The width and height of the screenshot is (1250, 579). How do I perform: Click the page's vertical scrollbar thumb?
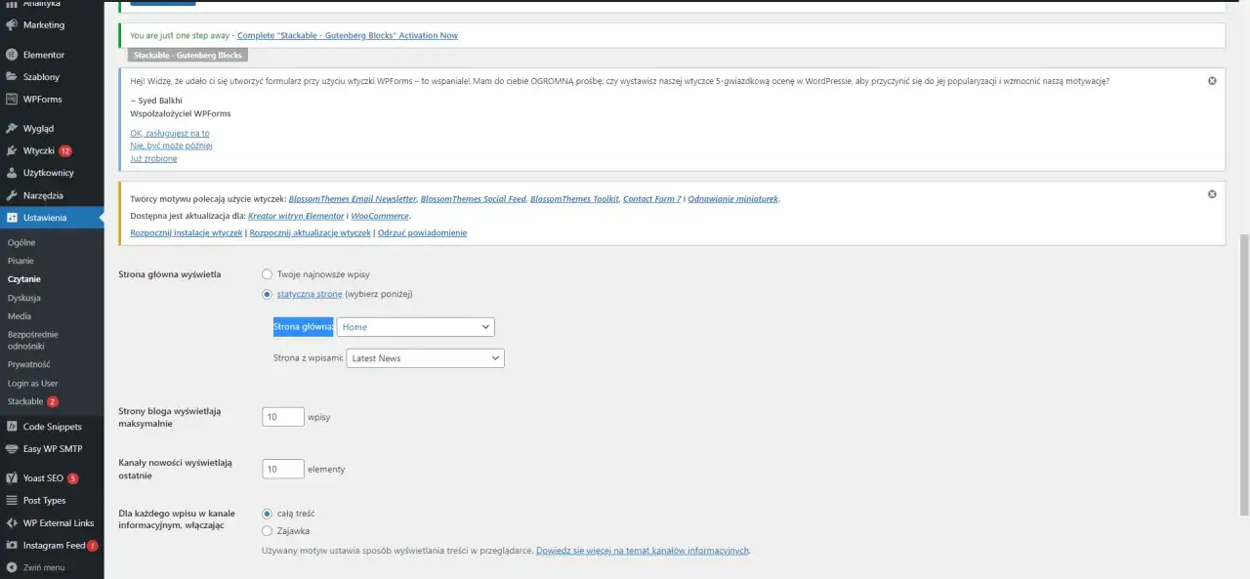(x=1243, y=371)
